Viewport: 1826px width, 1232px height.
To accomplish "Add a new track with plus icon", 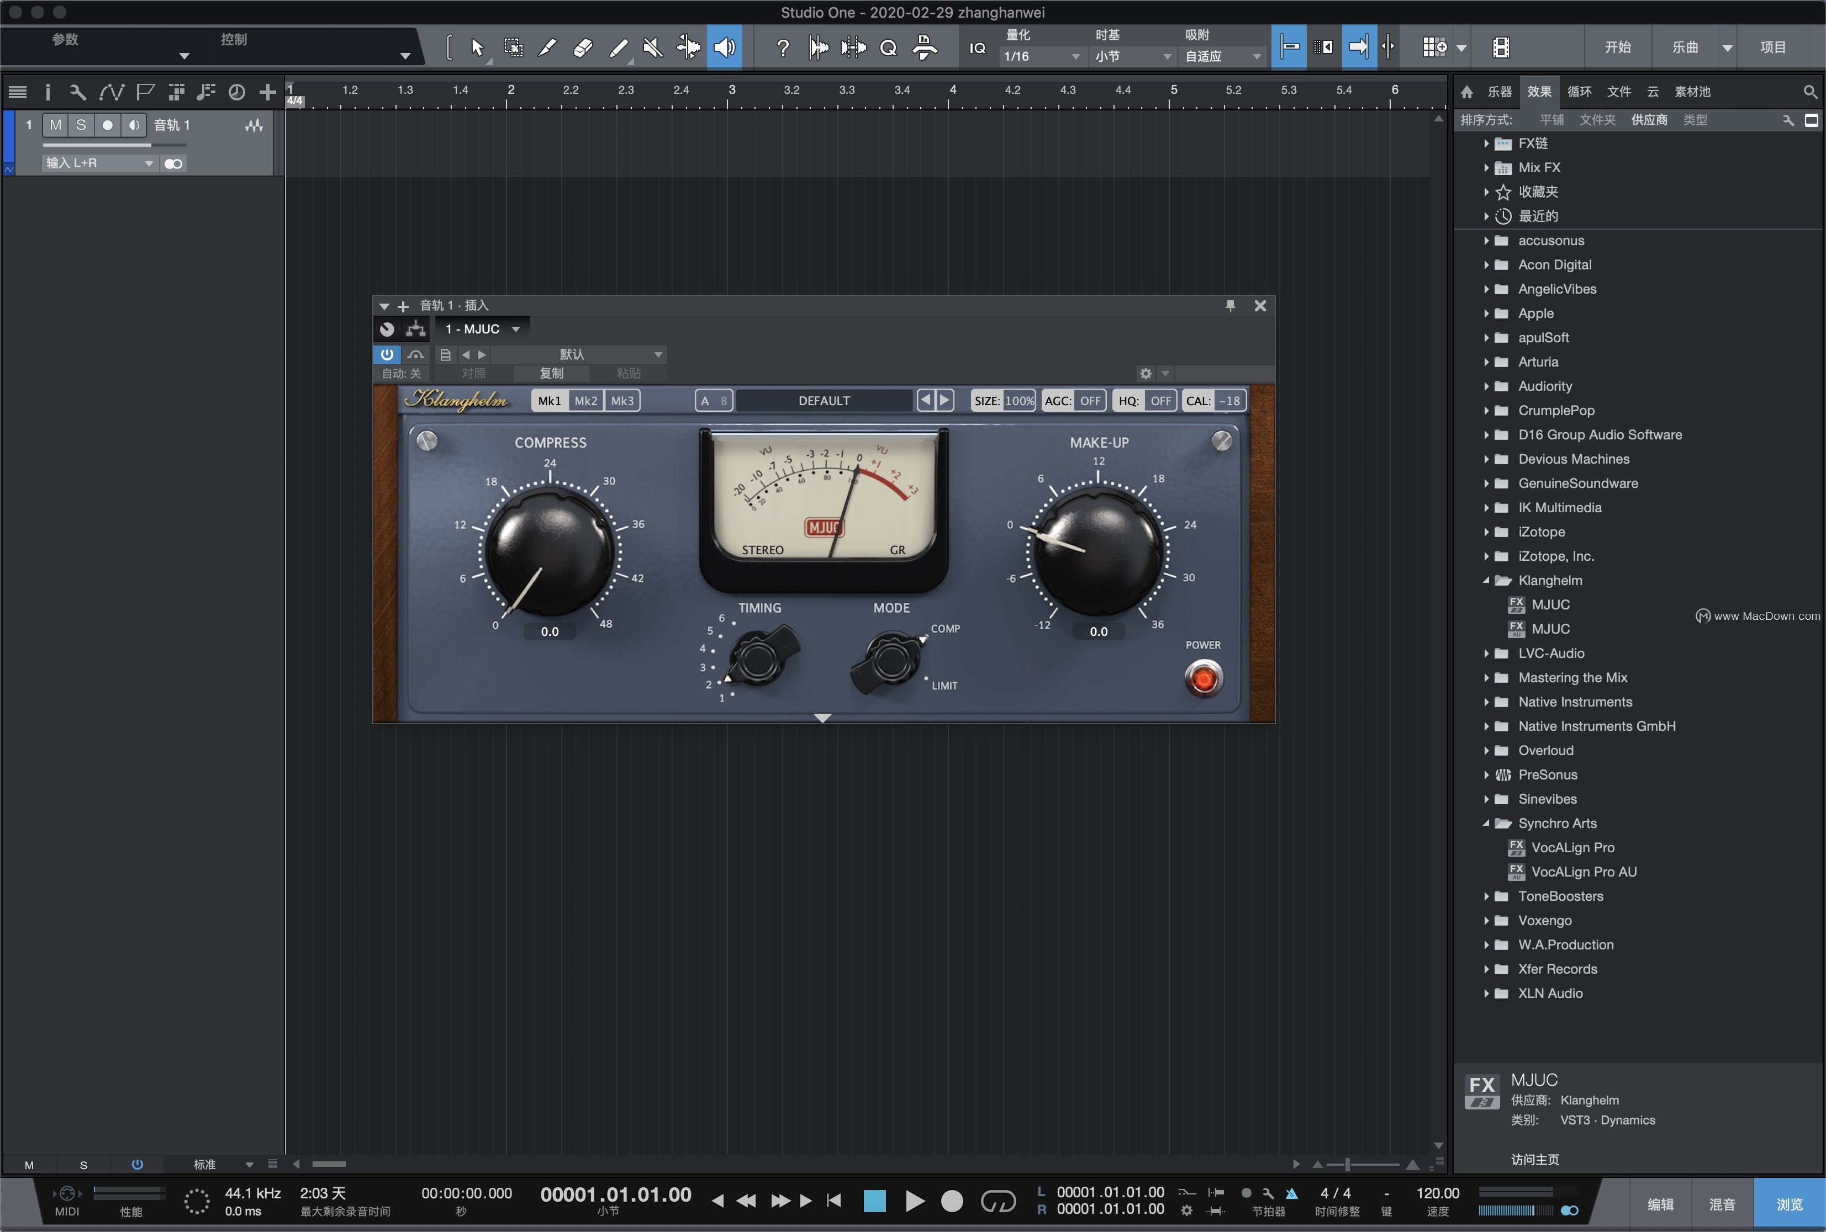I will pyautogui.click(x=267, y=93).
